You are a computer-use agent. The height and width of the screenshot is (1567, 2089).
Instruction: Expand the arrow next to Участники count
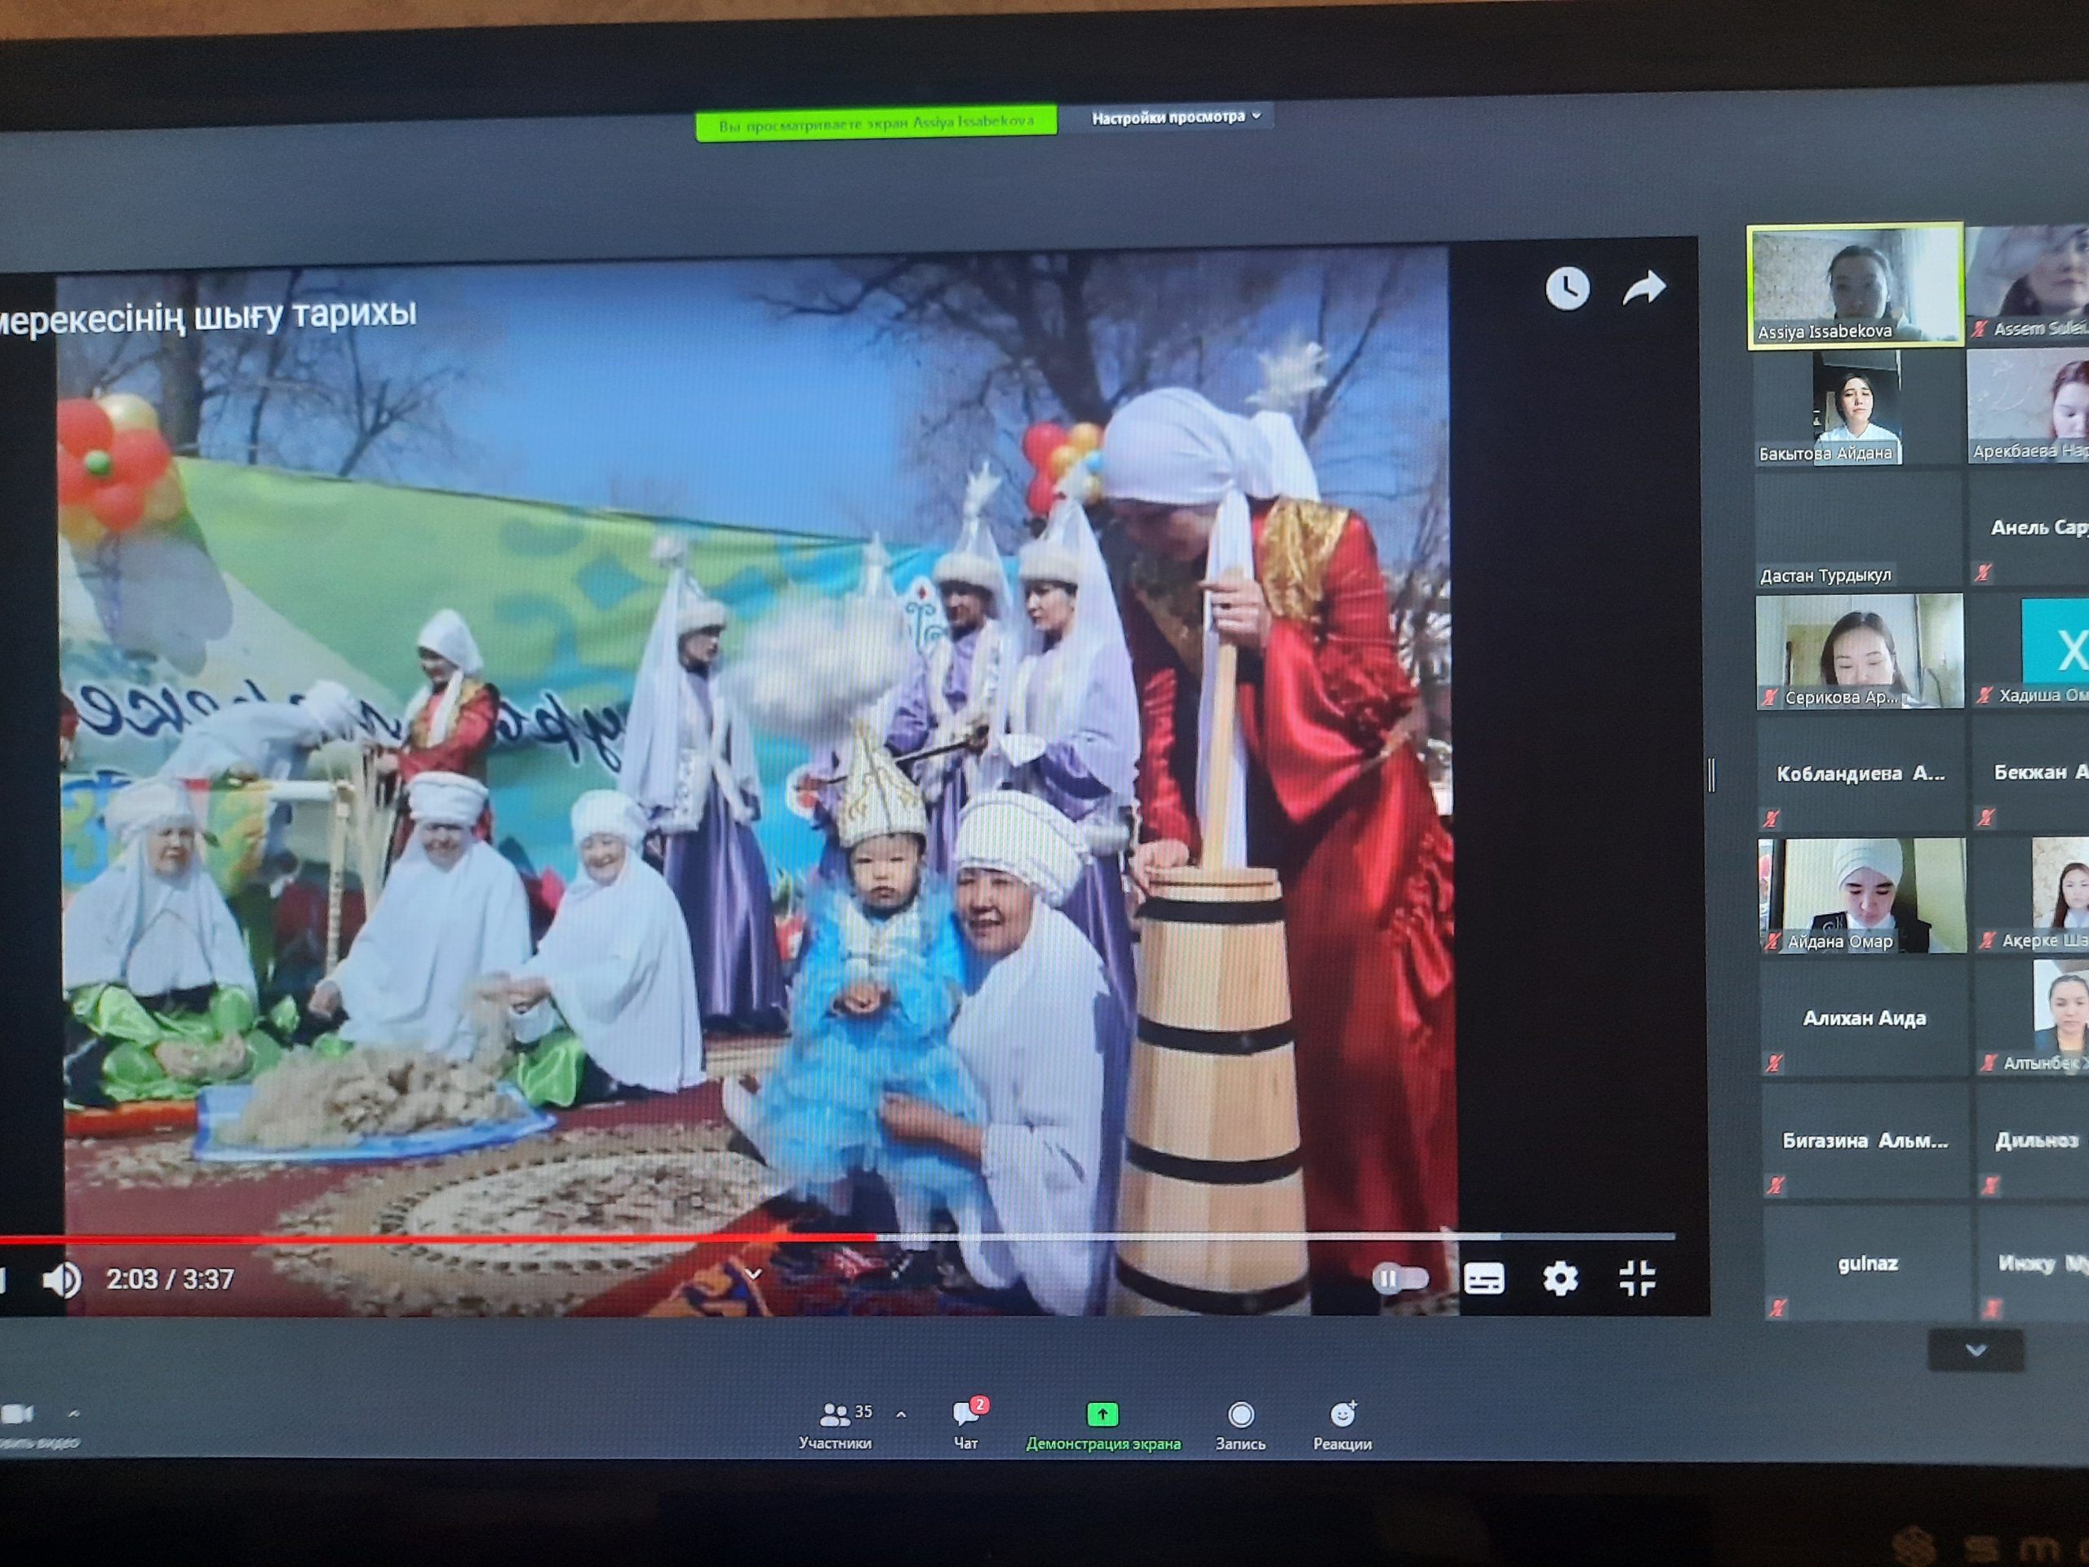point(901,1414)
